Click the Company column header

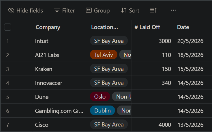click(60, 27)
